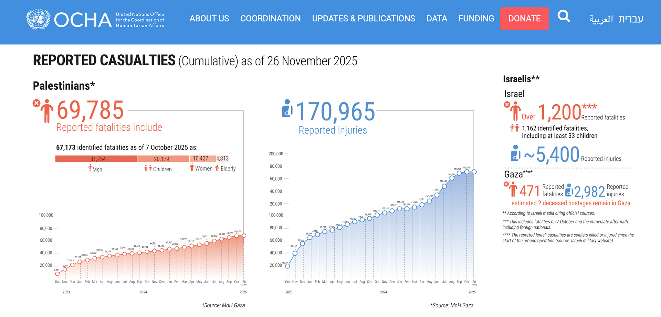The height and width of the screenshot is (317, 661).
Task: Open the Coordination menu
Action: [270, 19]
